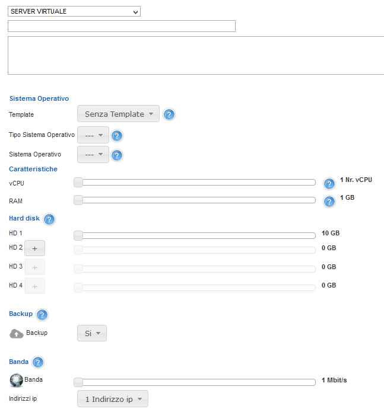Click the vCPU slider handle
Image resolution: width=384 pixels, height=412 pixels.
78,182
